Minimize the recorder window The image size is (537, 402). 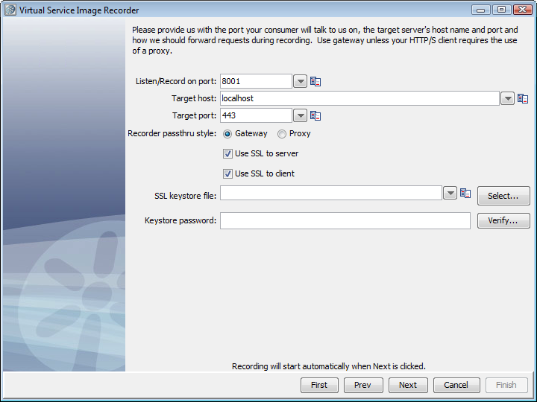click(481, 10)
